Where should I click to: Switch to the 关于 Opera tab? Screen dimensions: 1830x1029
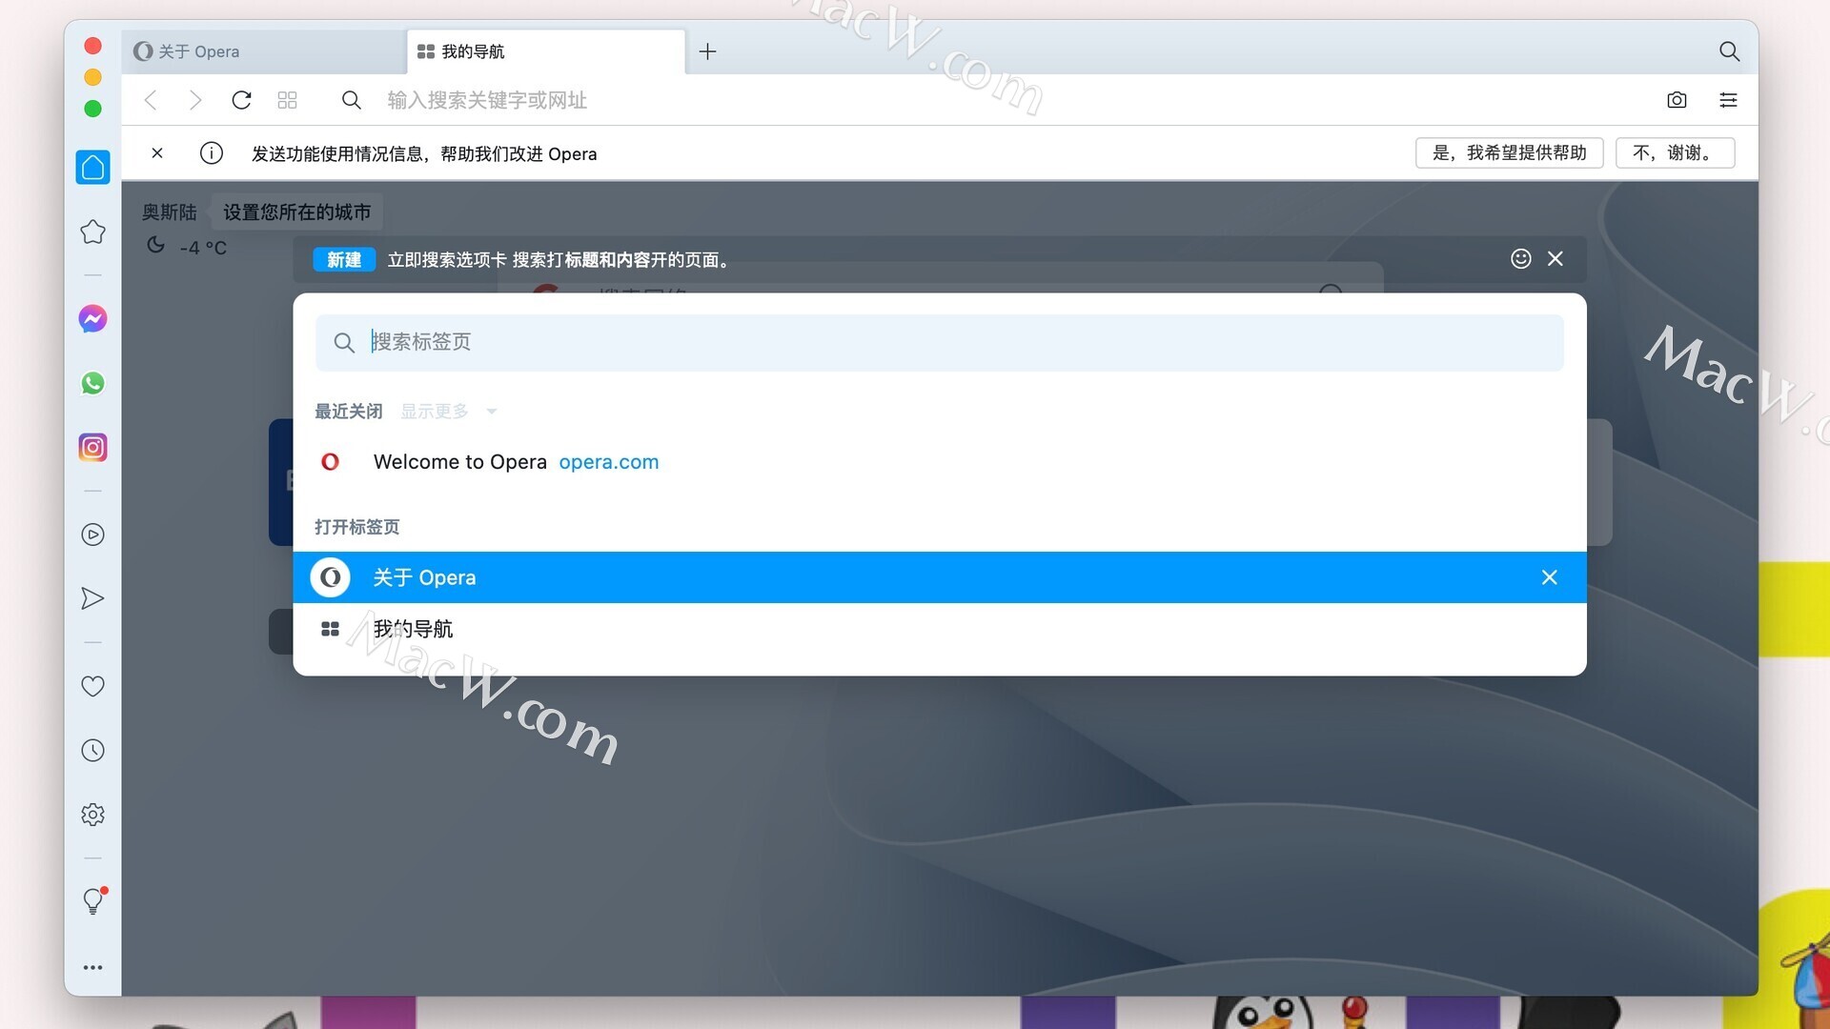264,51
